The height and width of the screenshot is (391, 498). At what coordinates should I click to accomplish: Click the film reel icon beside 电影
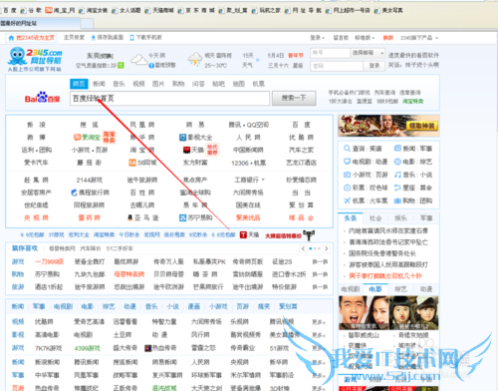[397, 162]
